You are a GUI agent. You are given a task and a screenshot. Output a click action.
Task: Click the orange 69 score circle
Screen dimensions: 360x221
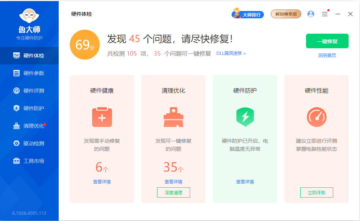pyautogui.click(x=85, y=45)
